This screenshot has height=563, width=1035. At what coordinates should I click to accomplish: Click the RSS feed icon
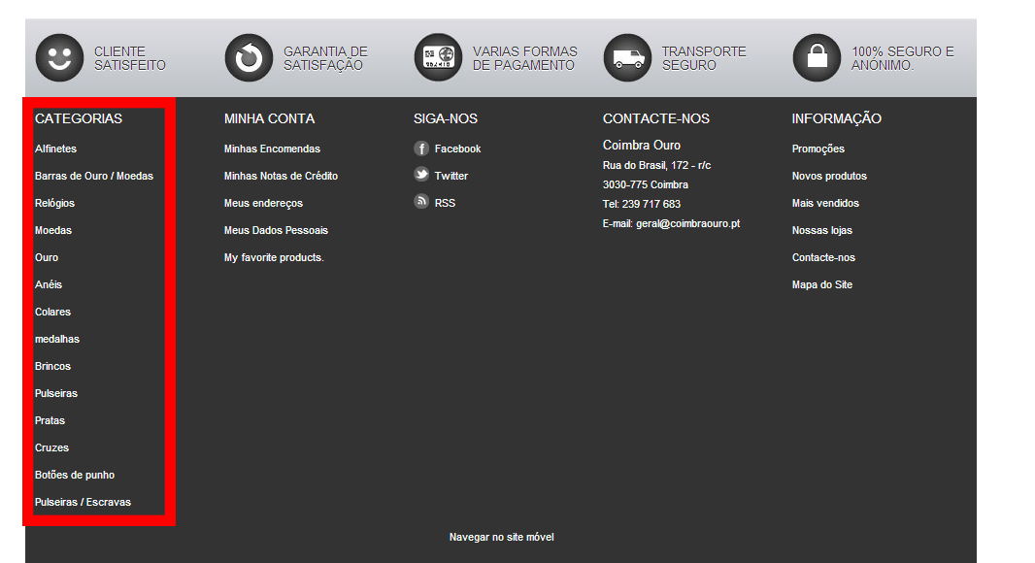[x=421, y=201]
